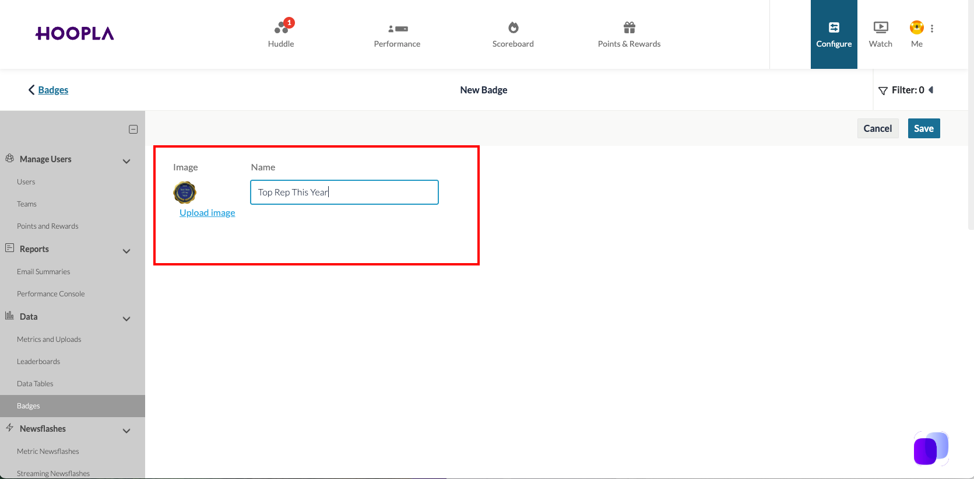Viewport: 974px width, 479px height.
Task: Click the page vertical scrollbar
Action: (971, 114)
